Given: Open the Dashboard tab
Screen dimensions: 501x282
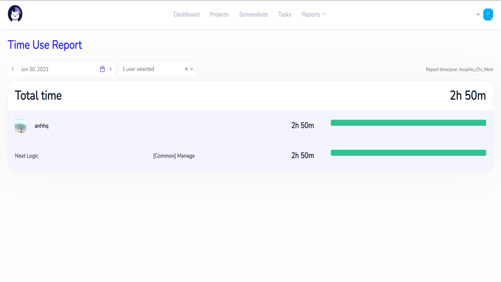Looking at the screenshot, I should click(x=187, y=14).
